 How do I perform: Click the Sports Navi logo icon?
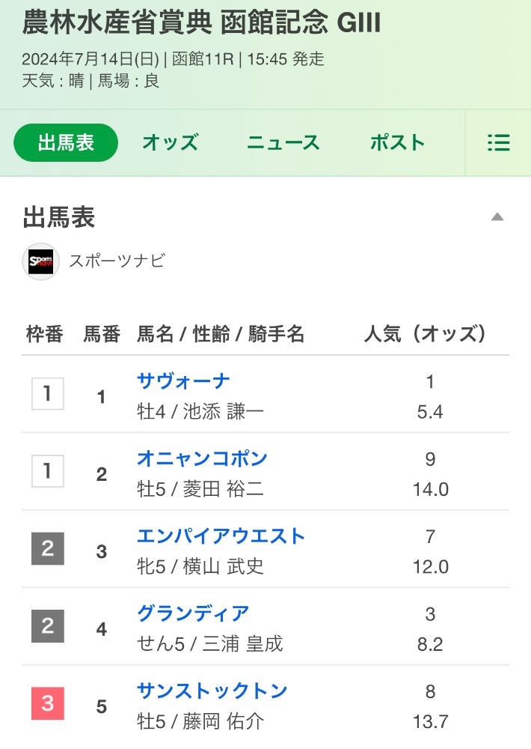[40, 261]
